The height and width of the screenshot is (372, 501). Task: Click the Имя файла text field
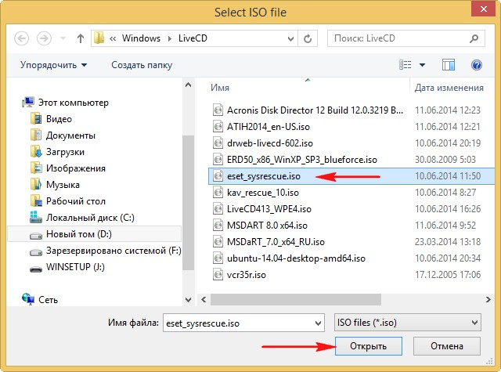pyautogui.click(x=235, y=323)
